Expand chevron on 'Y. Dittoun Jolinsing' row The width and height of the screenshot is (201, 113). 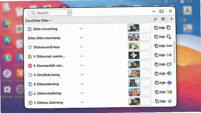[x=82, y=102]
